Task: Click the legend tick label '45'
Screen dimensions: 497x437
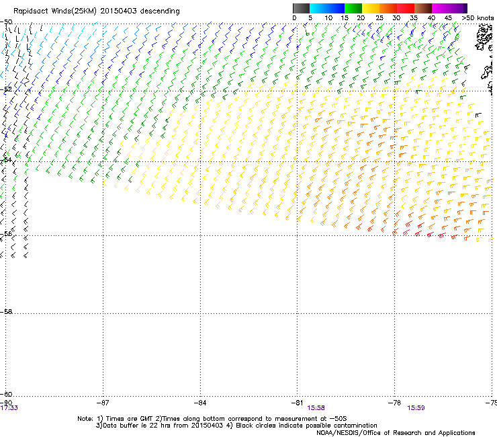Action: [448, 18]
